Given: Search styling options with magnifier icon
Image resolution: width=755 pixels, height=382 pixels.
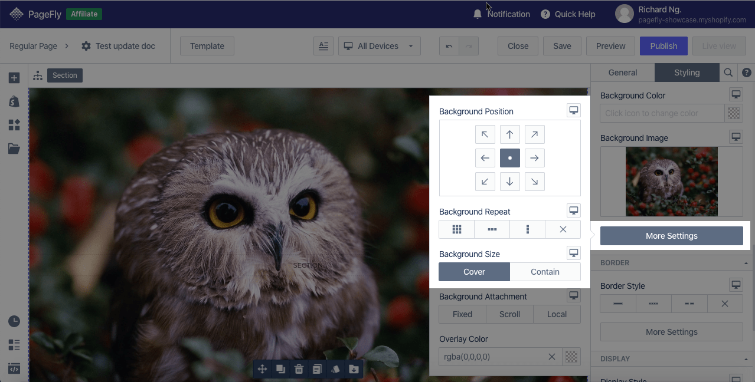Looking at the screenshot, I should pyautogui.click(x=728, y=73).
